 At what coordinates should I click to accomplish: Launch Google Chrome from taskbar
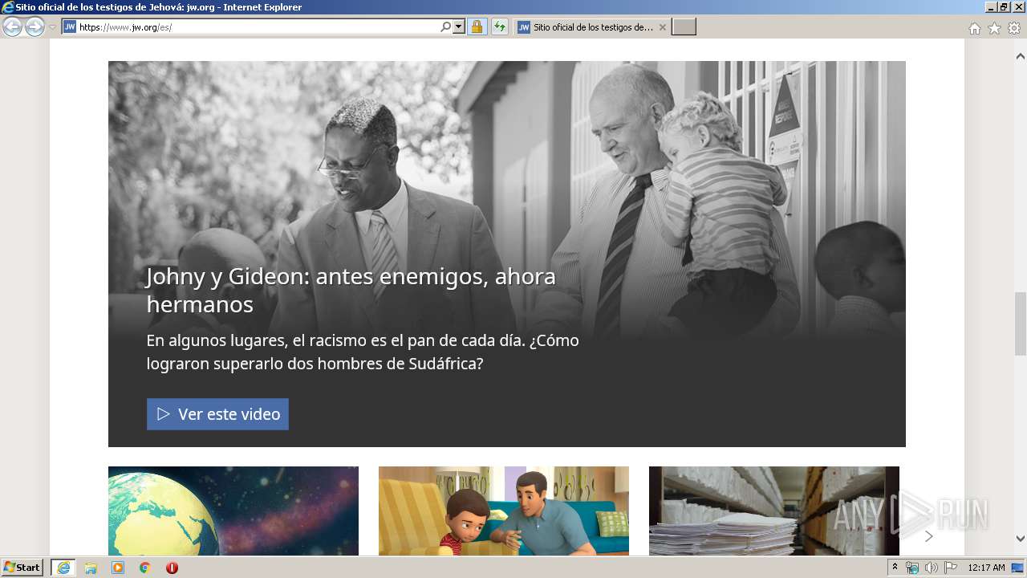click(x=145, y=568)
